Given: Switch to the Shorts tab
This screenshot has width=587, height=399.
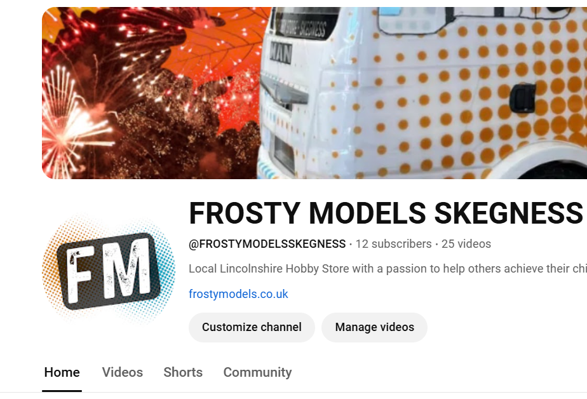Looking at the screenshot, I should (183, 372).
